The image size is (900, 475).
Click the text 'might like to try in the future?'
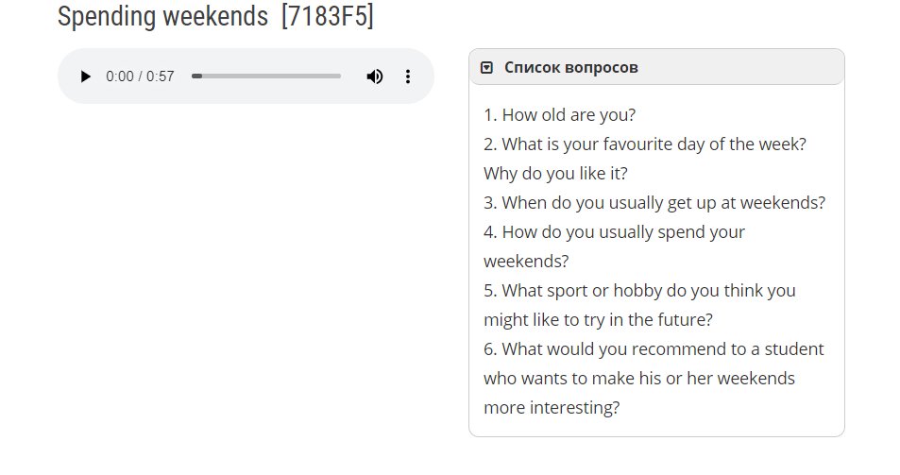pyautogui.click(x=598, y=319)
